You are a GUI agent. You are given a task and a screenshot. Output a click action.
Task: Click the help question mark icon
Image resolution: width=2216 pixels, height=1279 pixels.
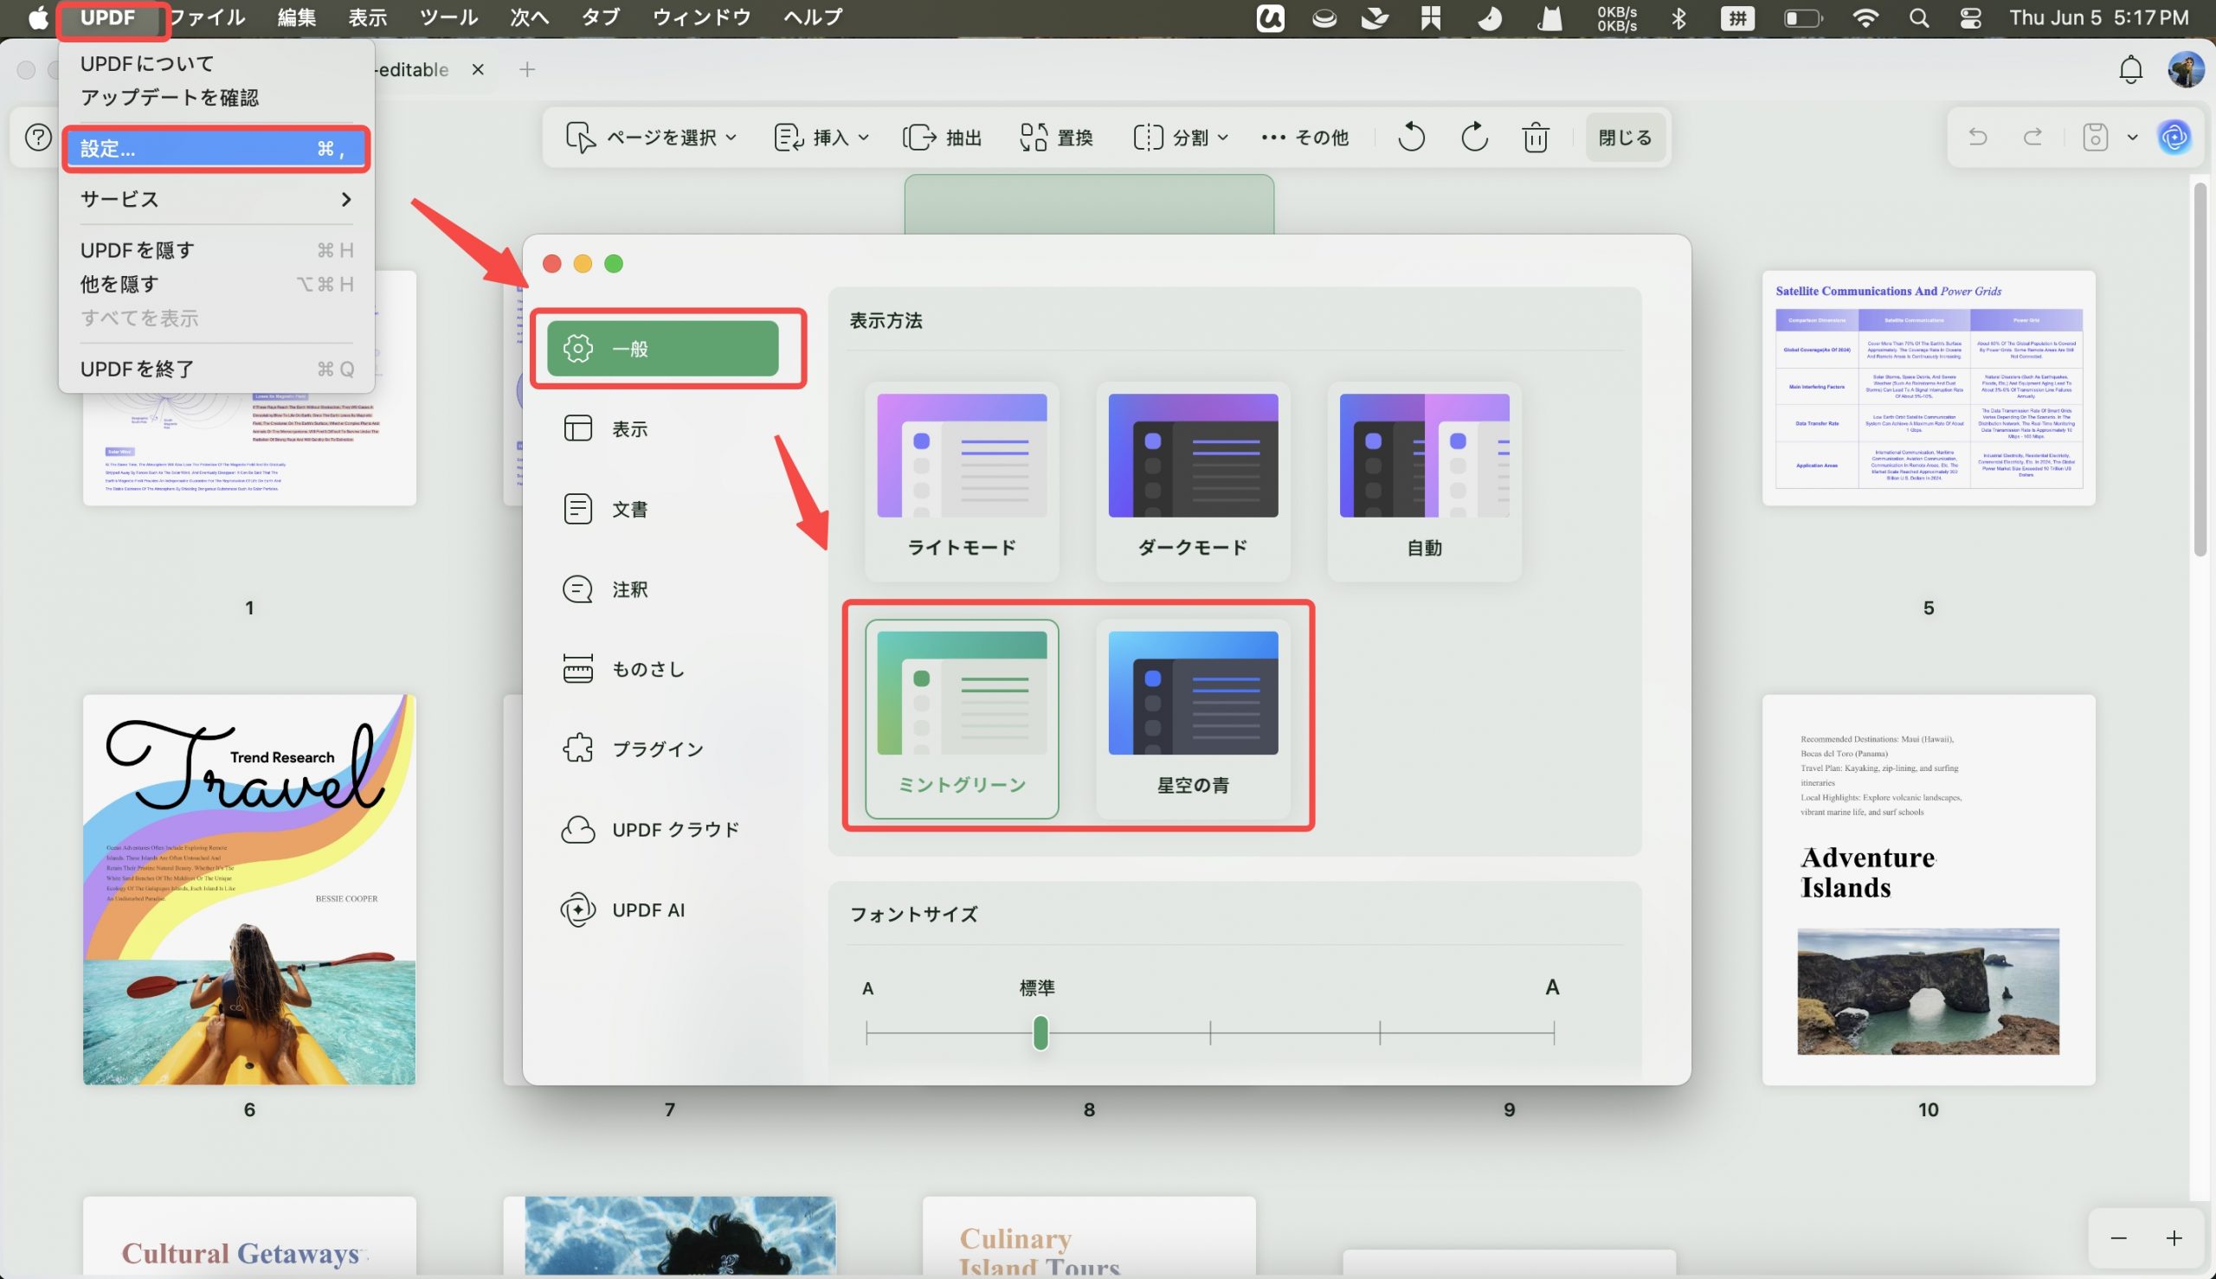[x=39, y=138]
